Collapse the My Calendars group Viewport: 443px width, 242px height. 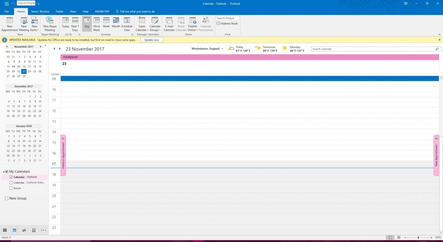4,171
